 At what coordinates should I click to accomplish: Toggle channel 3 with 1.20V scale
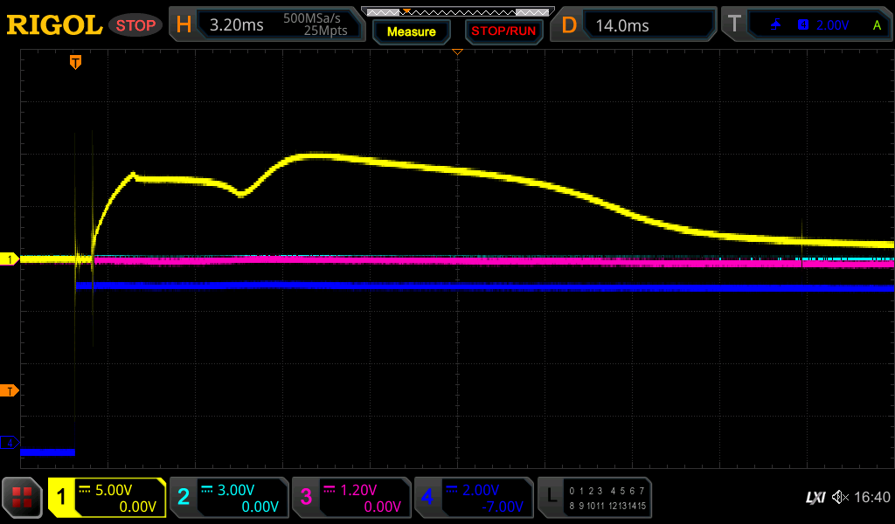351,498
